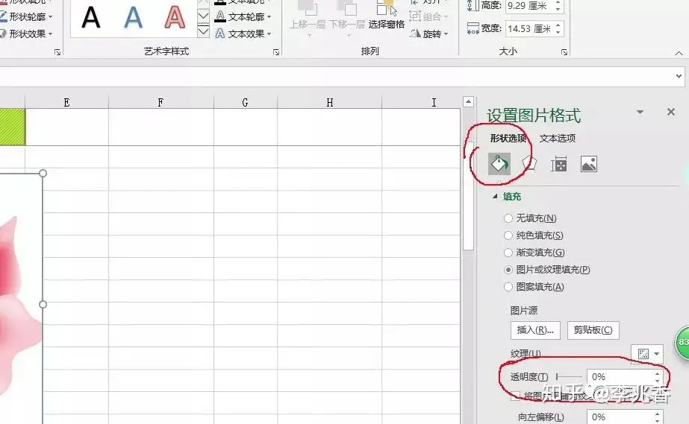Screen dimensions: 689x424
Task: Click the 插入(R)... button
Action: coord(535,330)
